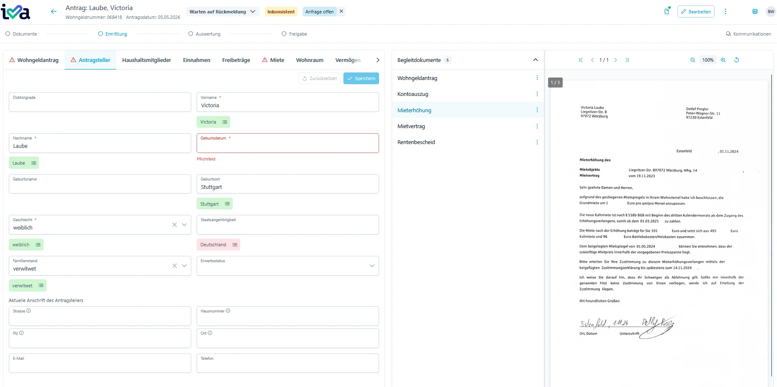The image size is (777, 387).
Task: Collapse the Begleitdokumente panel
Action: coord(535,60)
